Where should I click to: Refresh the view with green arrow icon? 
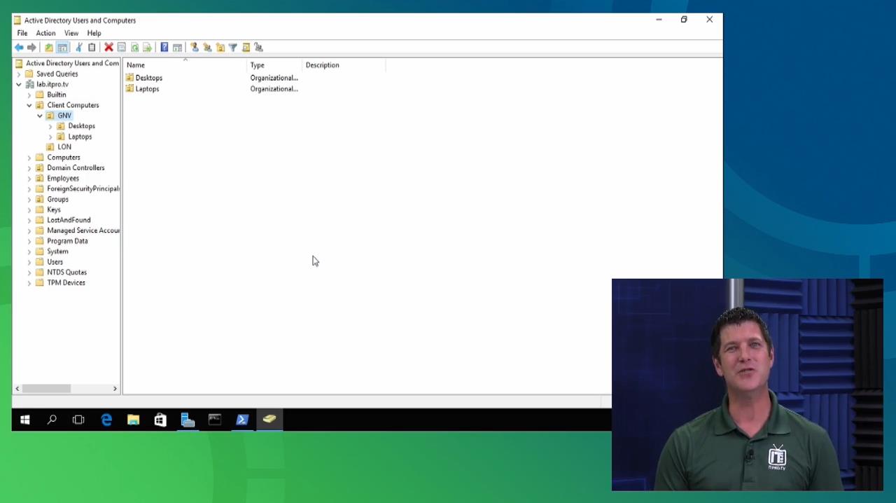tap(134, 48)
